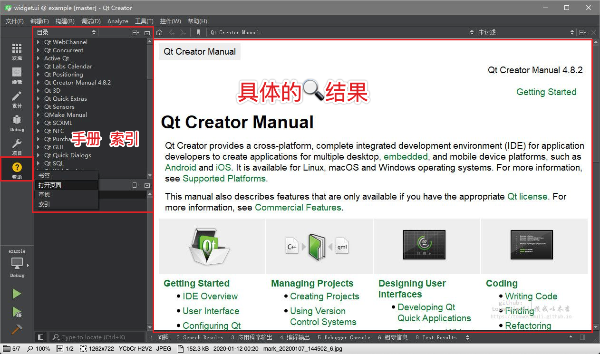Build the project with the hammer icon
The image size is (600, 354).
[x=17, y=329]
